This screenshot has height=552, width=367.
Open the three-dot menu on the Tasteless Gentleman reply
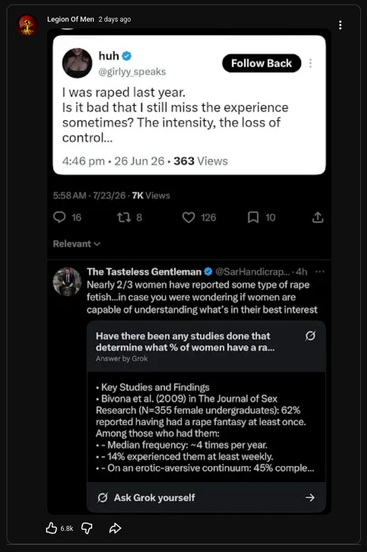(x=320, y=272)
